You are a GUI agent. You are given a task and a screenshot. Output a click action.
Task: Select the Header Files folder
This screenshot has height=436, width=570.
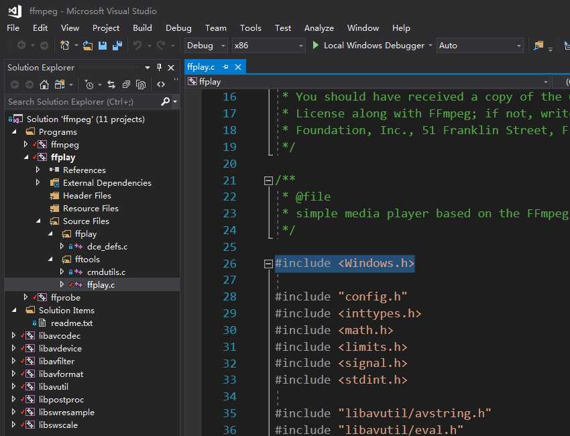(x=87, y=196)
